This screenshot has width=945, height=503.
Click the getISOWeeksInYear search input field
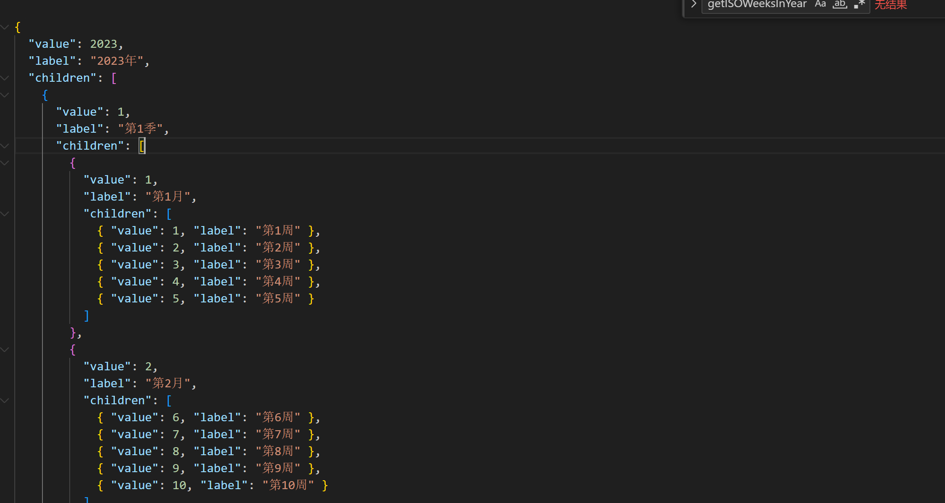click(x=757, y=4)
